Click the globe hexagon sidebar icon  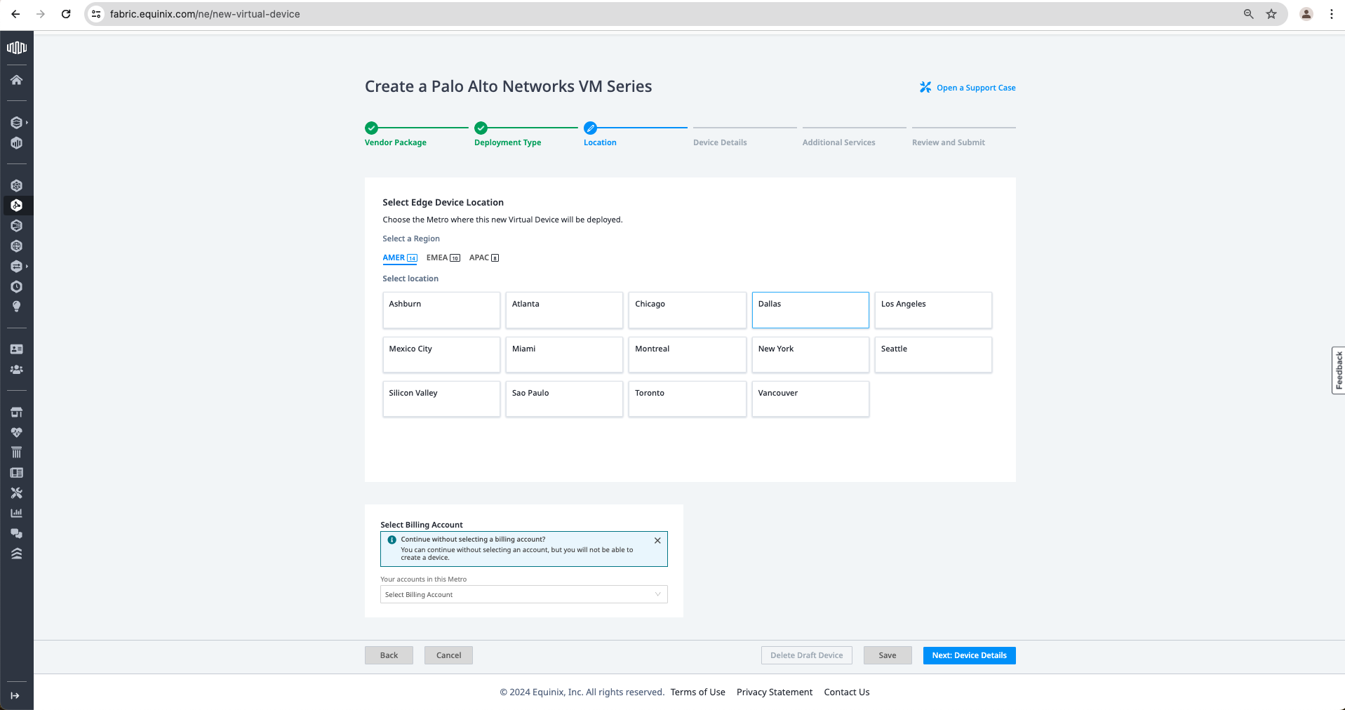click(x=16, y=246)
